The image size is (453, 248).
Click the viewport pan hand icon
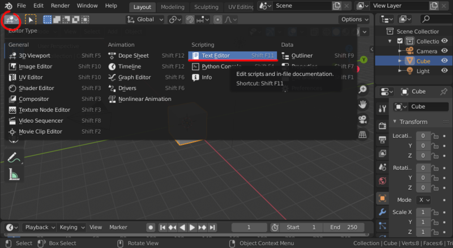click(x=362, y=104)
